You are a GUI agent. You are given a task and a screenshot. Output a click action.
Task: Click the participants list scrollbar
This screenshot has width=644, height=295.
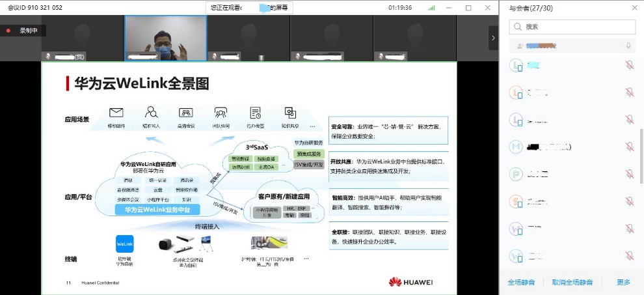(641, 156)
